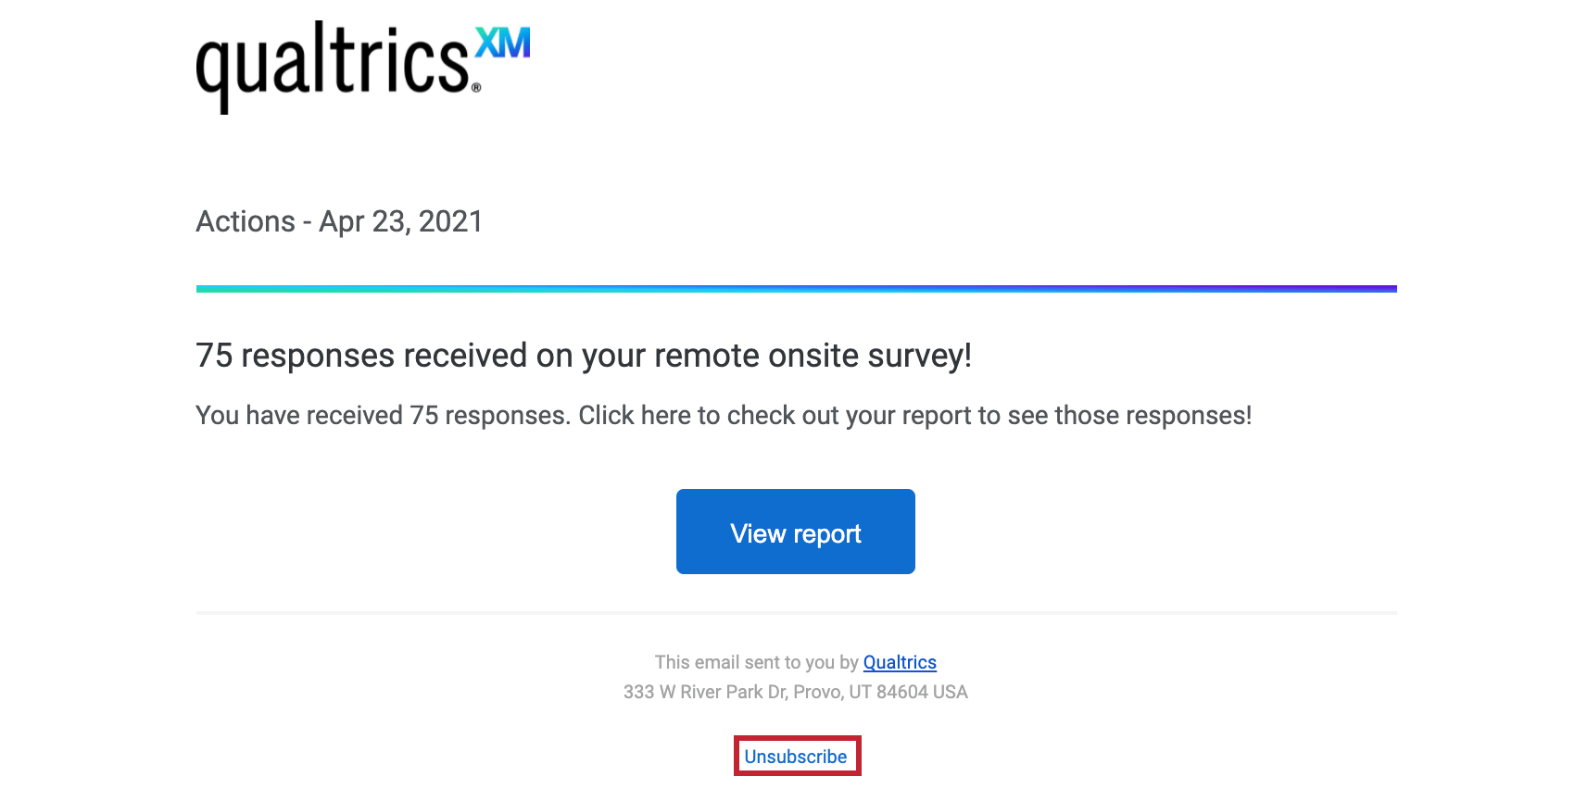The height and width of the screenshot is (789, 1575).
Task: Click the thin divider line above the footer
Action: 796,612
